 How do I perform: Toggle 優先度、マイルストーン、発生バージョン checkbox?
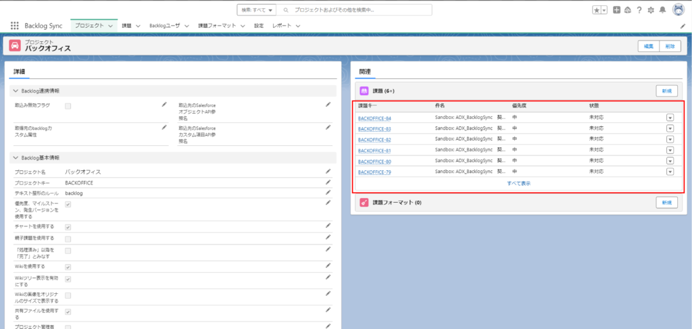(x=68, y=204)
